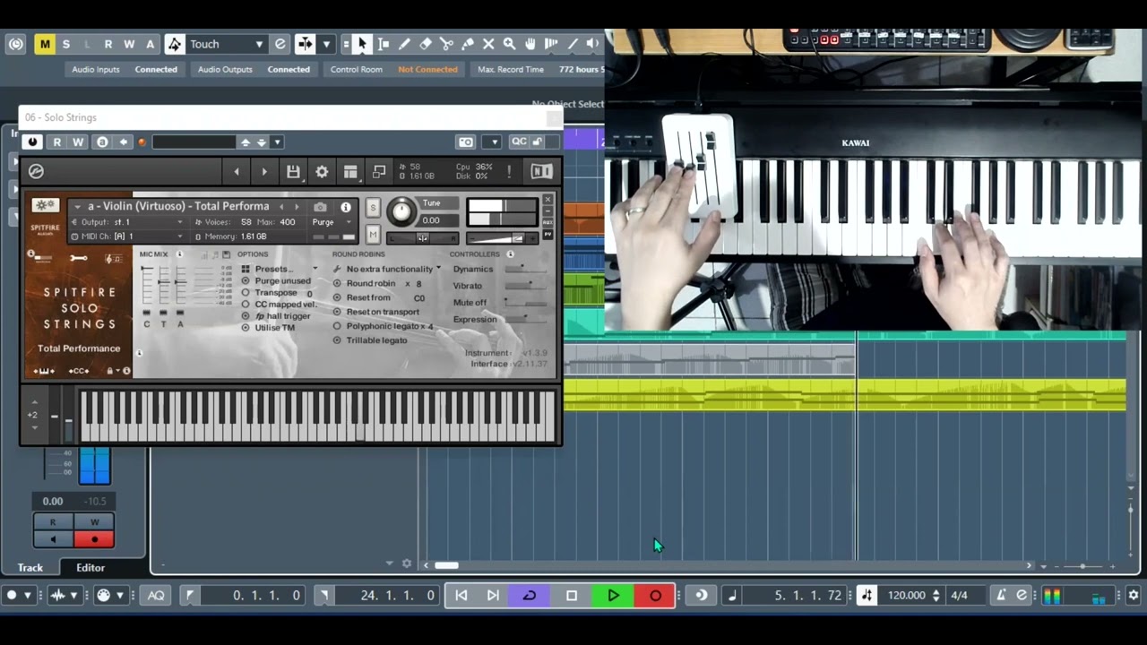Open instrument name dropdown arrow
Viewport: 1147px width, 645px height.
coord(78,207)
